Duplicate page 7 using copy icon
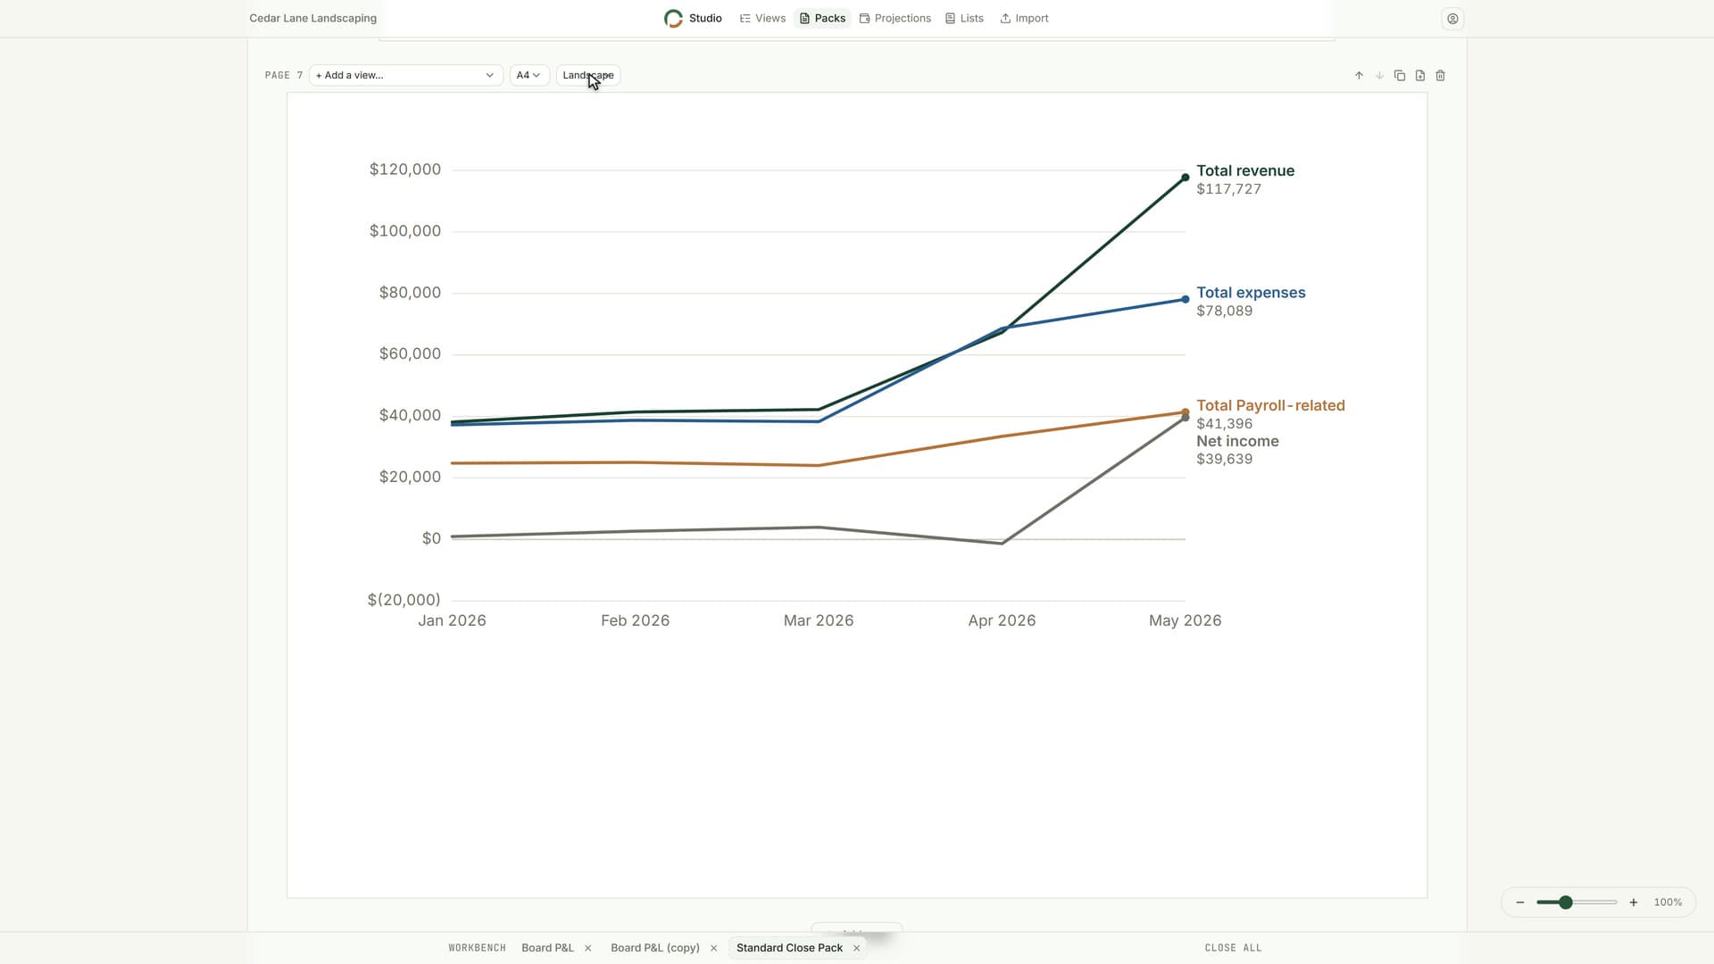Screen dimensions: 1714x964 1400,76
